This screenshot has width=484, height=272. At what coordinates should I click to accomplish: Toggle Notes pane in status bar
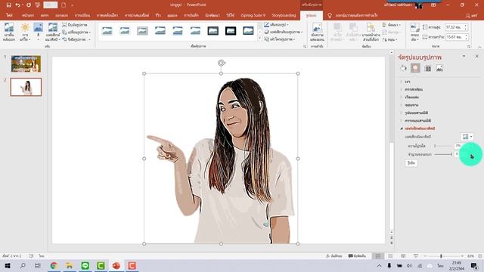(334, 256)
